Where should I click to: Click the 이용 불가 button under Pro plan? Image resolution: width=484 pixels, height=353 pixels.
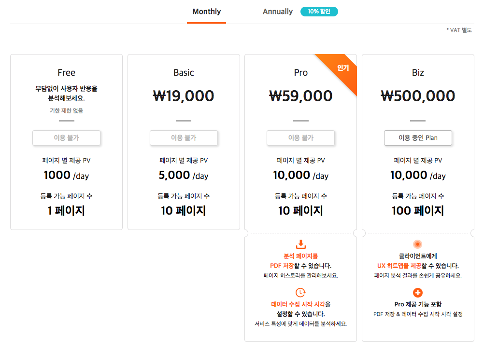coord(300,138)
